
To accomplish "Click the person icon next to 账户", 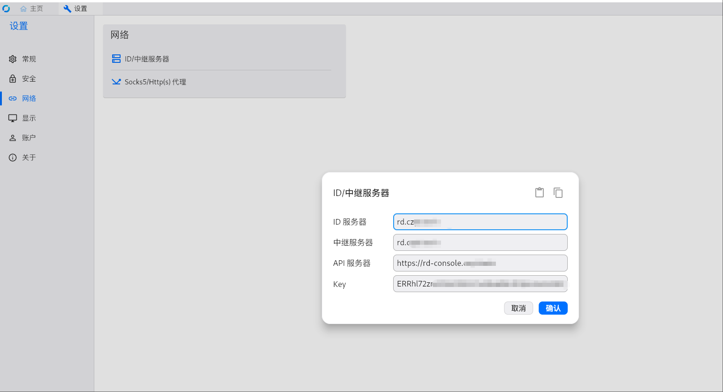I will point(13,138).
